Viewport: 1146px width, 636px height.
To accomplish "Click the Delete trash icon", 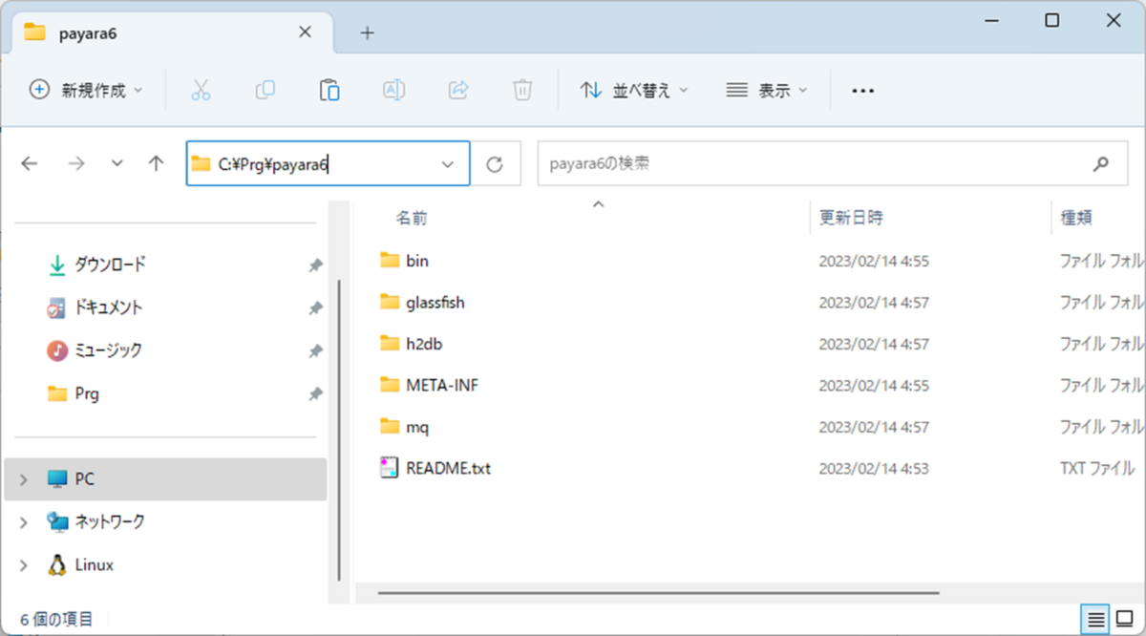I will click(x=522, y=90).
